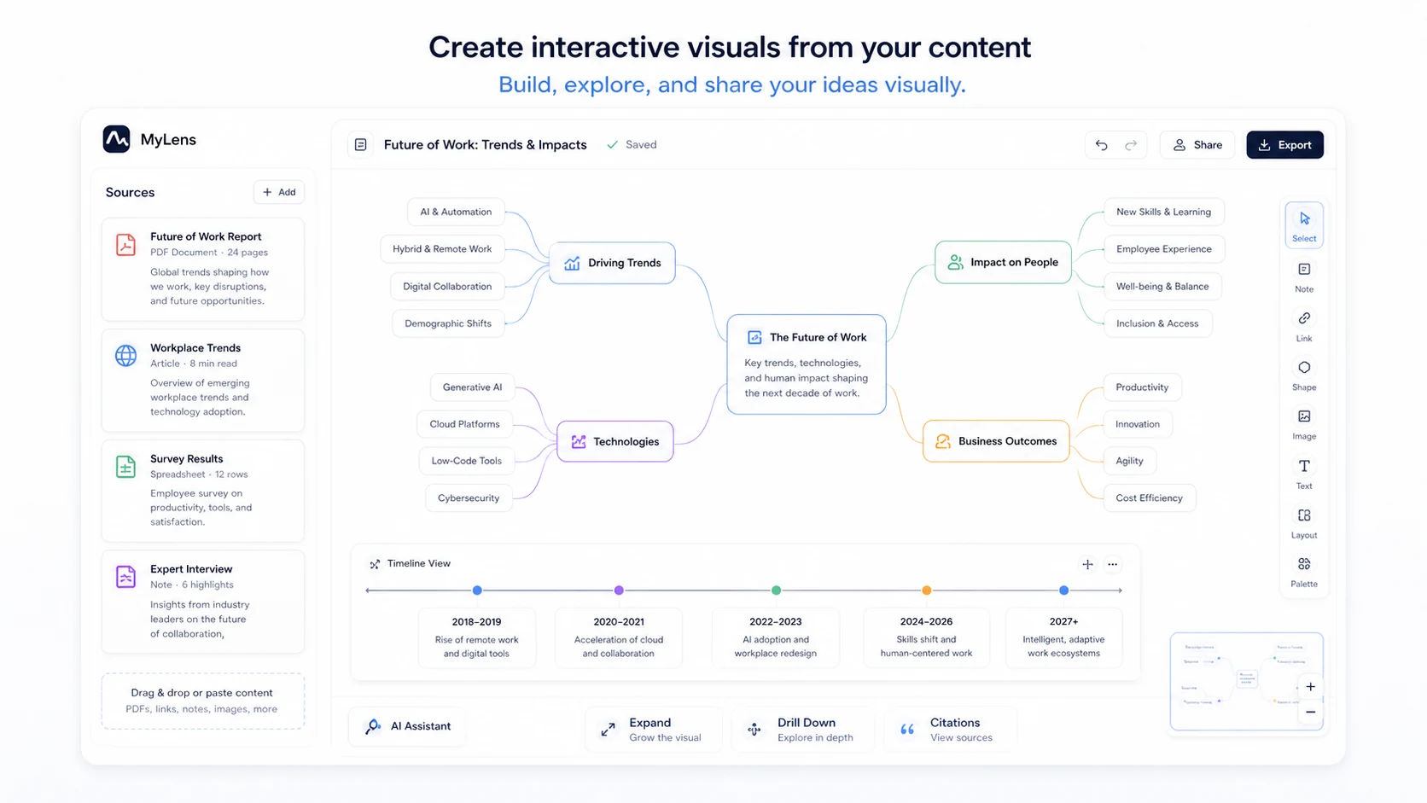Image resolution: width=1427 pixels, height=803 pixels.
Task: Click the green 2022–2023 timeline marker
Action: coord(776,591)
